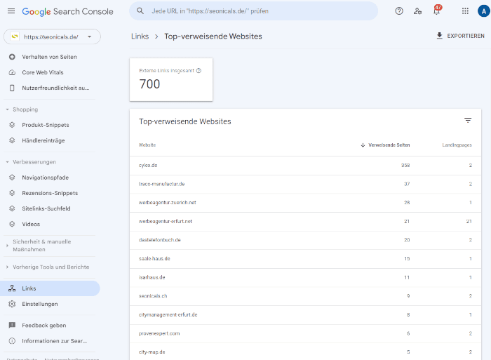The height and width of the screenshot is (360, 491).
Task: Click the Google Search Console logo
Action: (x=67, y=12)
